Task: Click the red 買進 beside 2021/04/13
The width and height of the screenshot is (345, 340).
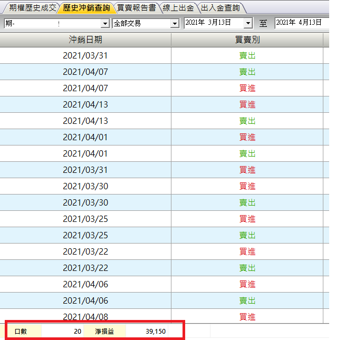Action: 247,104
